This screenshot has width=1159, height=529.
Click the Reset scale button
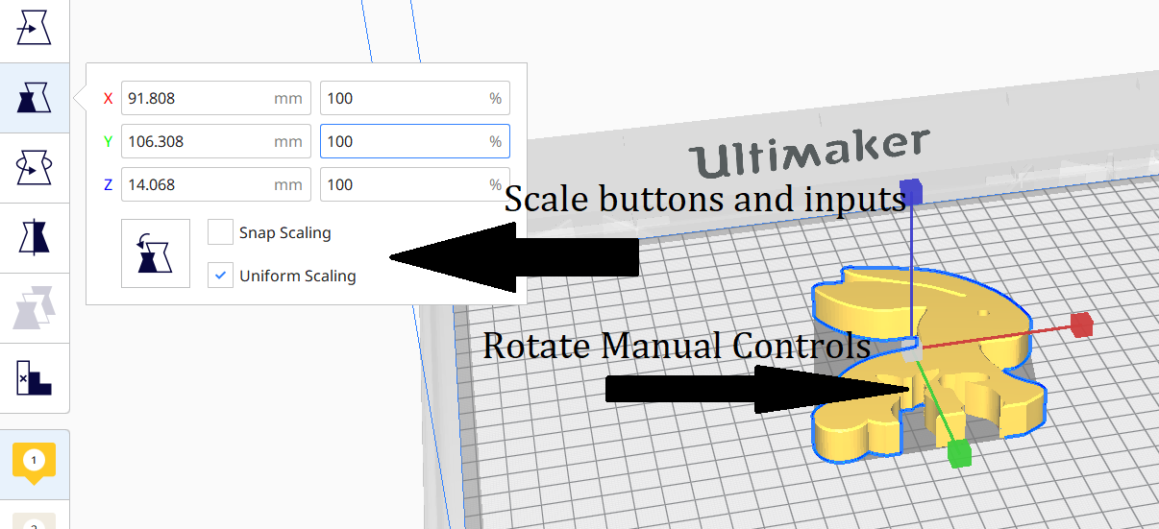click(x=155, y=253)
